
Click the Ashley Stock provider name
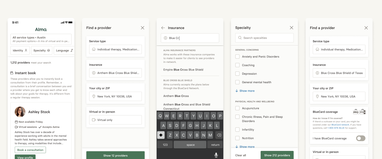click(x=39, y=112)
